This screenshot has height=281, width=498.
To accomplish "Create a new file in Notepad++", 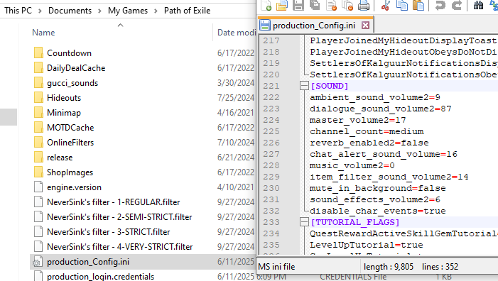I will tap(266, 6).
